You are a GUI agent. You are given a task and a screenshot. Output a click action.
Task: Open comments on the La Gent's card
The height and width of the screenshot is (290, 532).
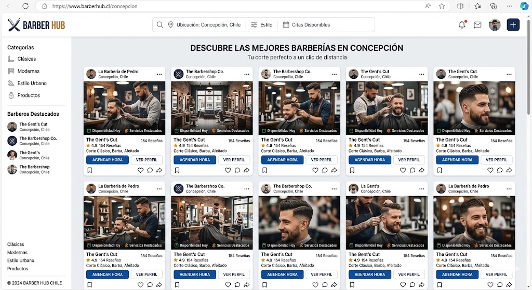[x=412, y=285]
